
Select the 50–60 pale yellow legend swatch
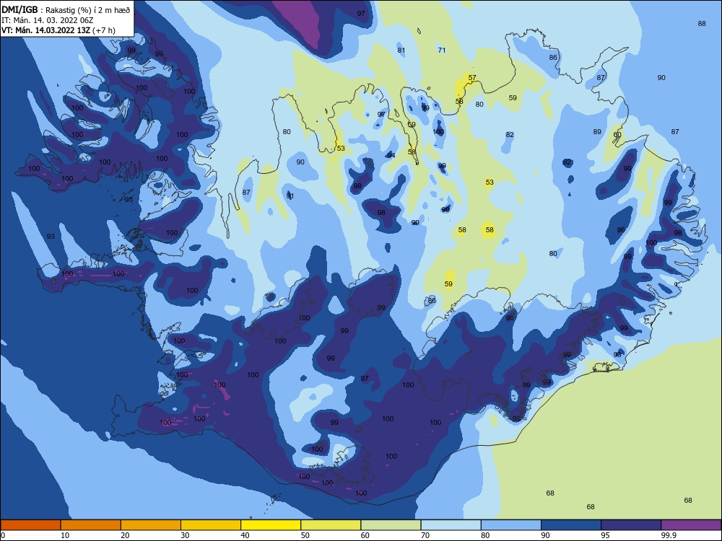(x=331, y=525)
